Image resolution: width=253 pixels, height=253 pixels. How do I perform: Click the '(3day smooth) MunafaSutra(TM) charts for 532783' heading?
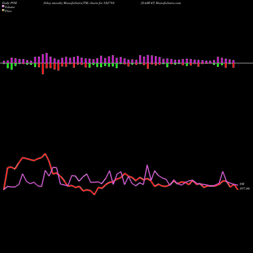tap(79, 3)
